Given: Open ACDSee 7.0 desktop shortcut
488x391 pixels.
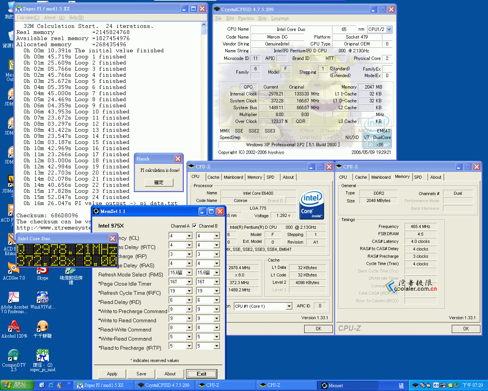Looking at the screenshot, I should click(x=14, y=271).
